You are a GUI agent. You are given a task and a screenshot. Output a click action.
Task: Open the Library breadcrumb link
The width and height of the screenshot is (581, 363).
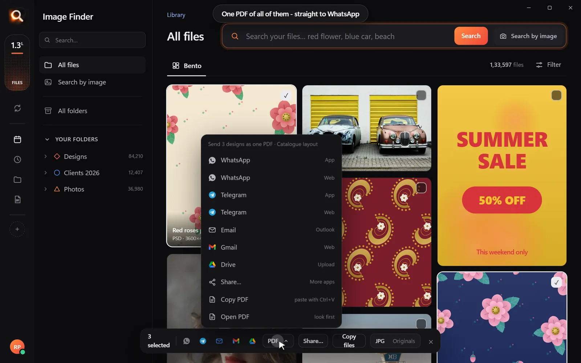click(176, 15)
